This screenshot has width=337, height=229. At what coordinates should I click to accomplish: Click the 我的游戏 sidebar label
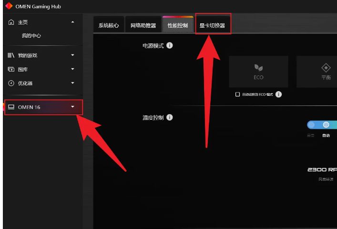[28, 55]
